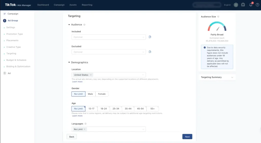Click the info icon next to Audience
The height and width of the screenshot is (143, 261).
(x=84, y=25)
